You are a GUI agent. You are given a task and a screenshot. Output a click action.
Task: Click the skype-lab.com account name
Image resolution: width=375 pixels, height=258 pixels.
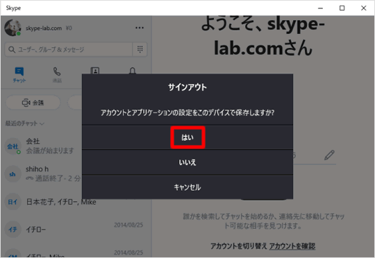click(44, 28)
